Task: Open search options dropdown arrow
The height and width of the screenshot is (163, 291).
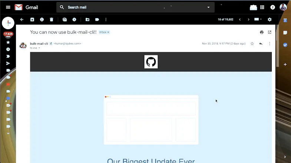Action: tap(208, 7)
